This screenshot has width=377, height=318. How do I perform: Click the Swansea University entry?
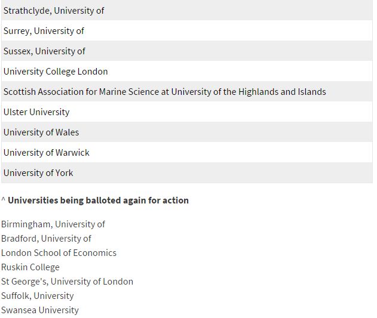point(40,310)
